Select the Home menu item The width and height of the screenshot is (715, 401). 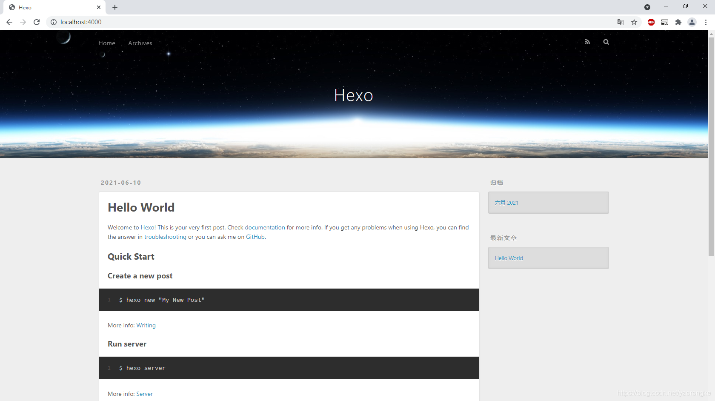106,43
